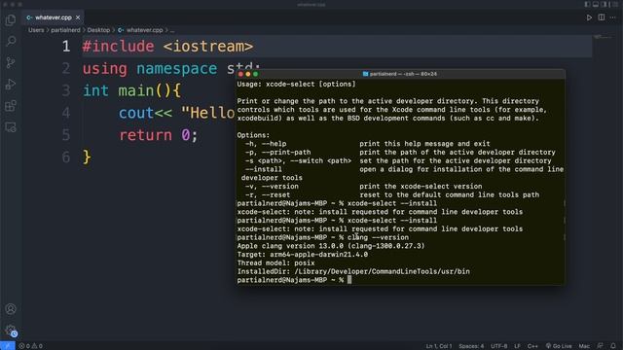The height and width of the screenshot is (350, 623).
Task: Click the InstalledDir path in Terminal
Action: [382, 271]
